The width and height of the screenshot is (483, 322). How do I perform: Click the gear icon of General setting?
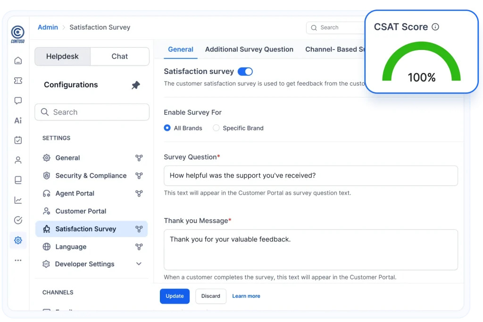(x=47, y=158)
